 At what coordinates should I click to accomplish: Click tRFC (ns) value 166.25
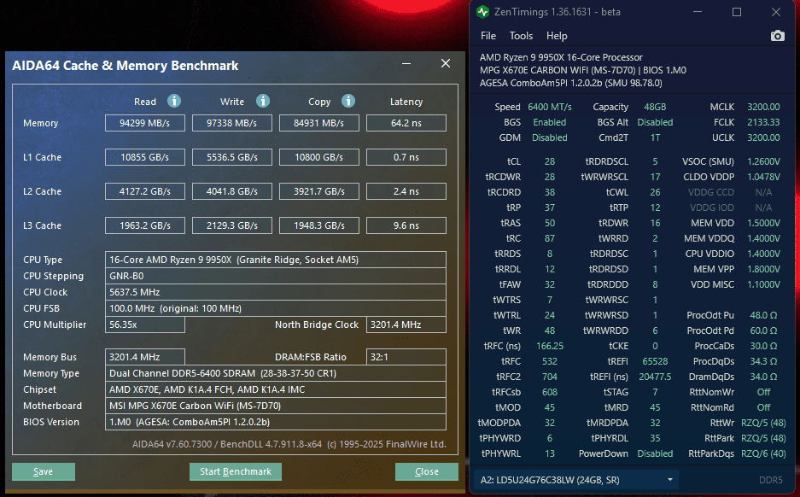(550, 346)
